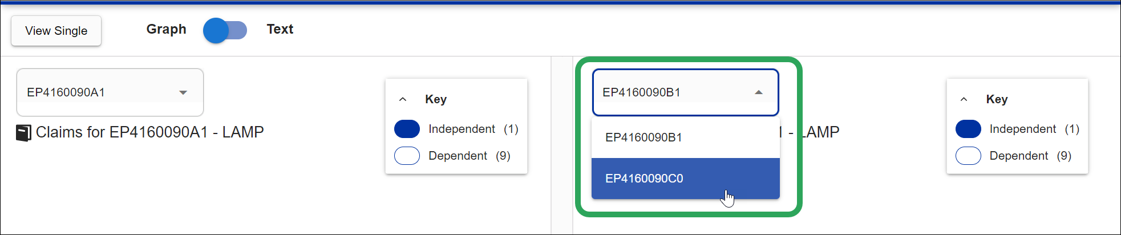
Task: Click the Independent (1) label in the EP4160090B1 Key
Action: 1034,129
